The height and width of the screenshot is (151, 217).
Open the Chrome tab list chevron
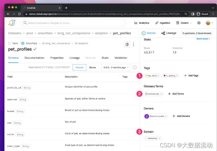coord(213,8)
